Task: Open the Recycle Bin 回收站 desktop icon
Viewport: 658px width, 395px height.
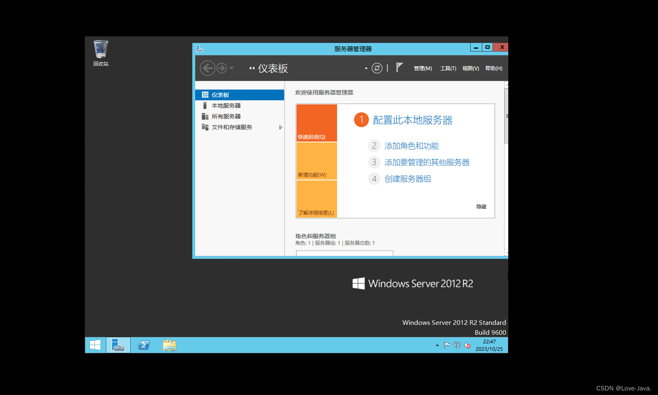Action: tap(101, 53)
